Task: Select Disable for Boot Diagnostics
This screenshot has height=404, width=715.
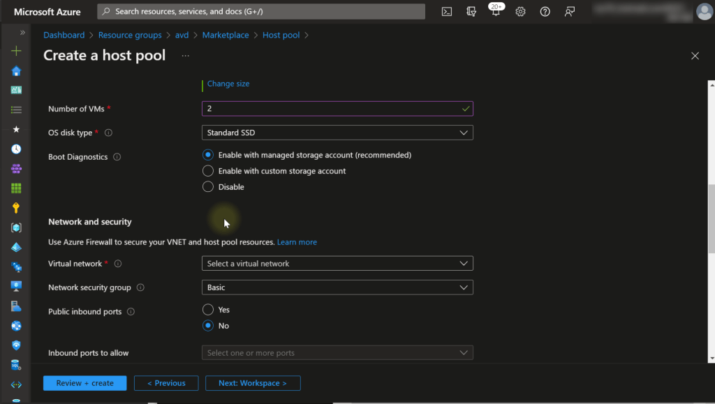Action: [208, 187]
